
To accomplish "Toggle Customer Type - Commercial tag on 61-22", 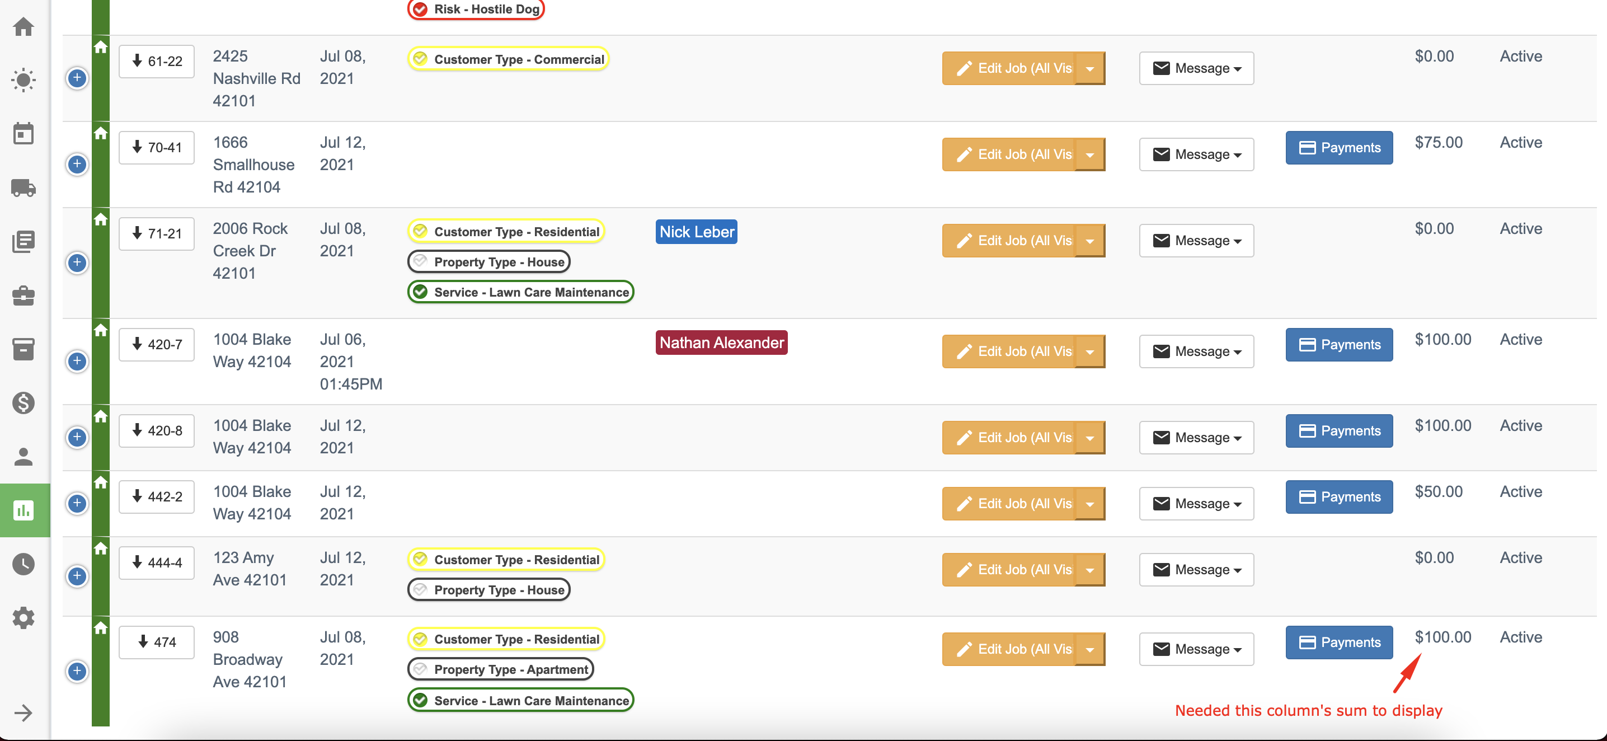I will (508, 59).
